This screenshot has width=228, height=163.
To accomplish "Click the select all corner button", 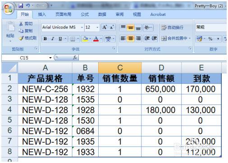I will tap(9, 68).
